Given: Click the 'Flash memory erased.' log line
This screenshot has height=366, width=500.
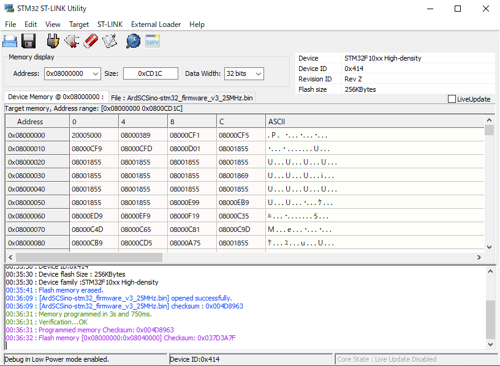Looking at the screenshot, I should 55,290.
